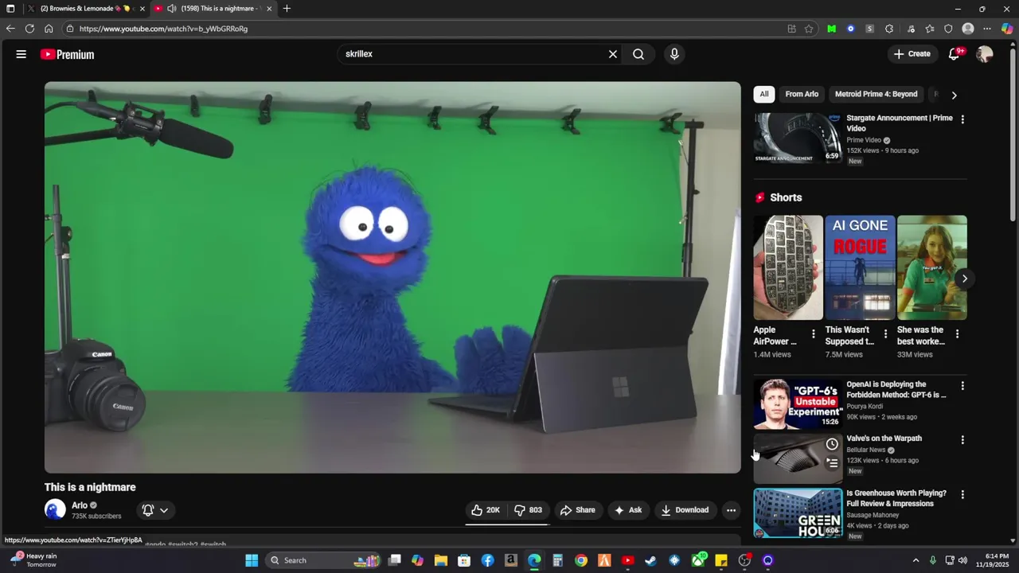Click the magnifier search button

pos(638,54)
